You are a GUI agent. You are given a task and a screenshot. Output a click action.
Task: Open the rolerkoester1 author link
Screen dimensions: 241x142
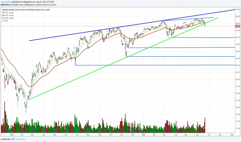[6, 2]
